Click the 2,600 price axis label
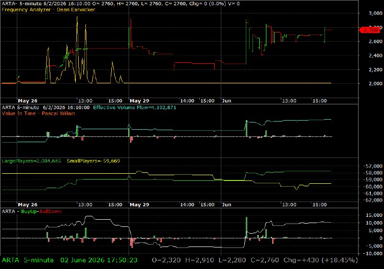The height and width of the screenshot is (269, 384). [x=375, y=42]
